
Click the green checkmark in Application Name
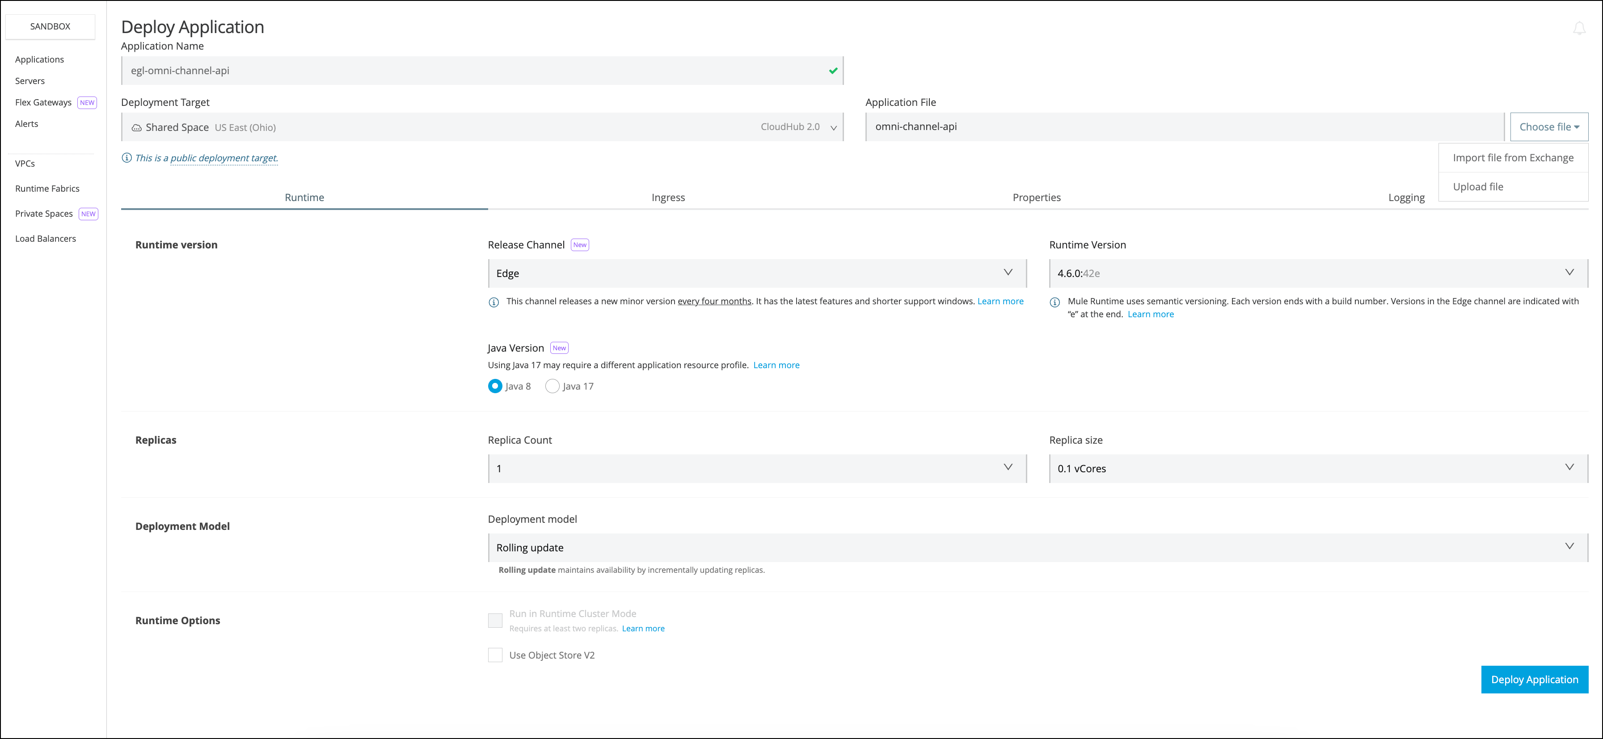pyautogui.click(x=833, y=71)
